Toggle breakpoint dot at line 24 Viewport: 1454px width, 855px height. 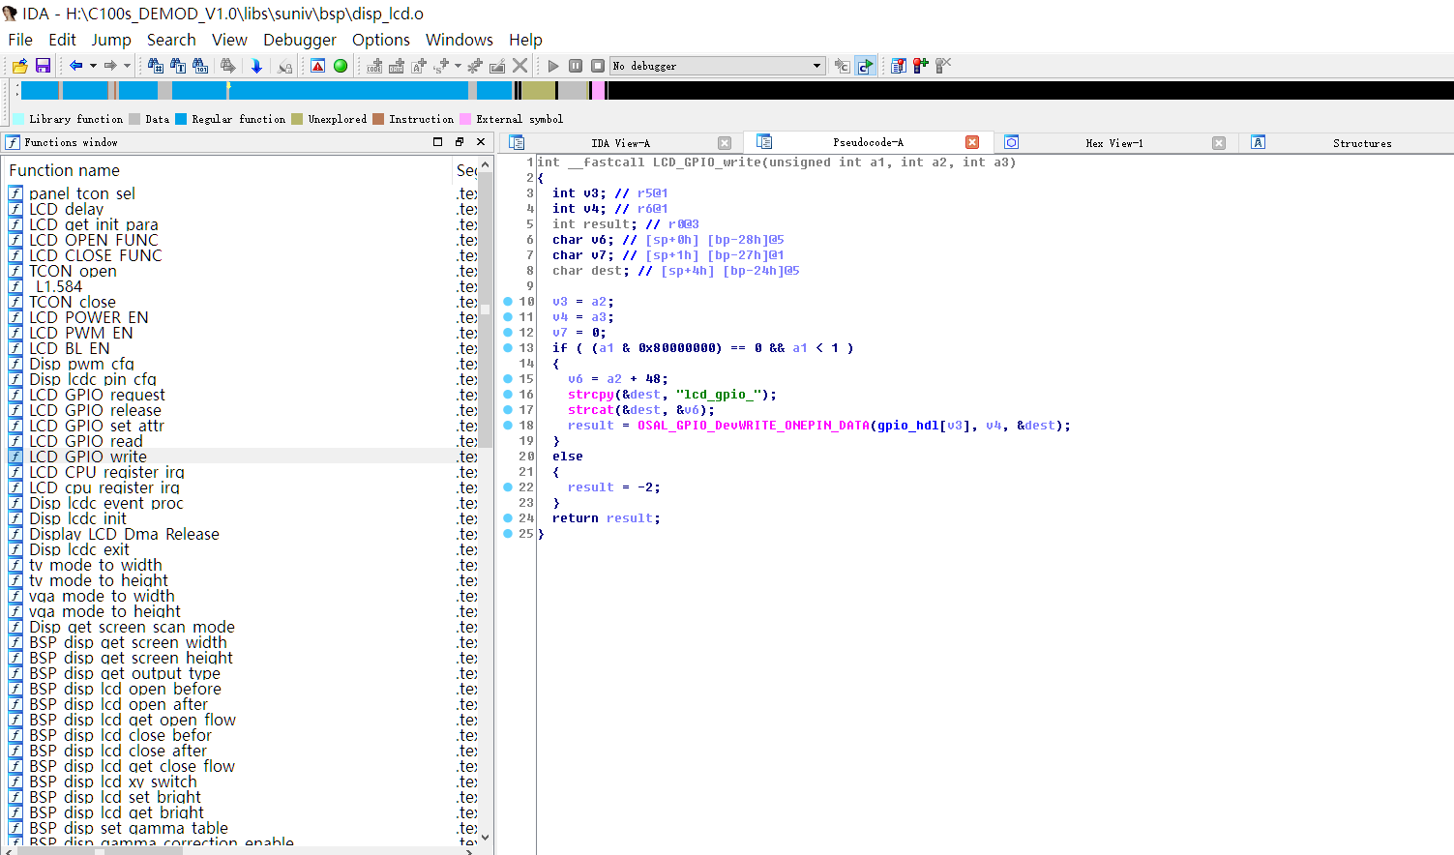[x=508, y=517]
